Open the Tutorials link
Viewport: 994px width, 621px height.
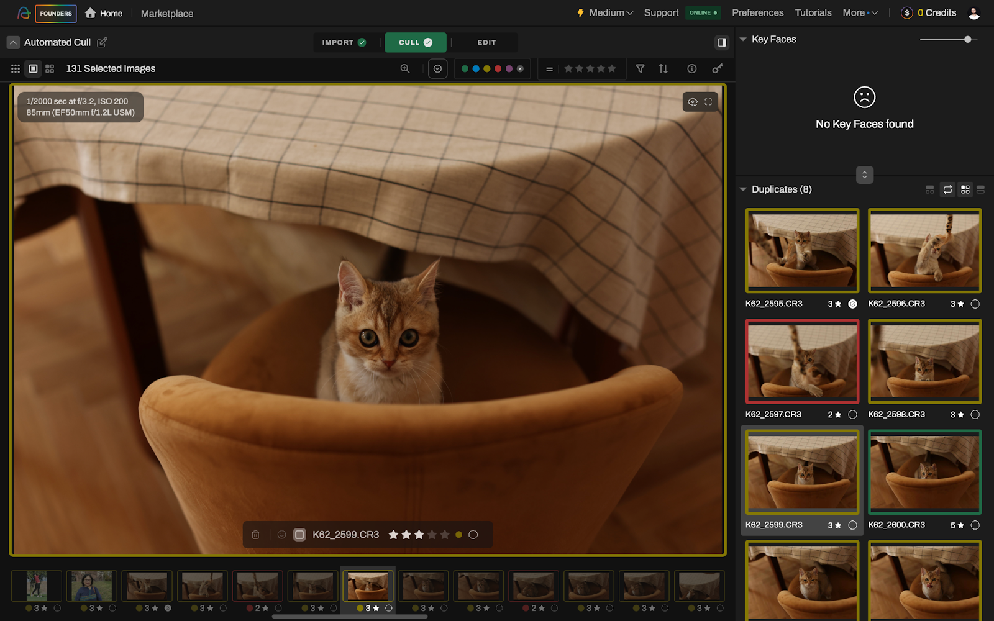point(813,13)
